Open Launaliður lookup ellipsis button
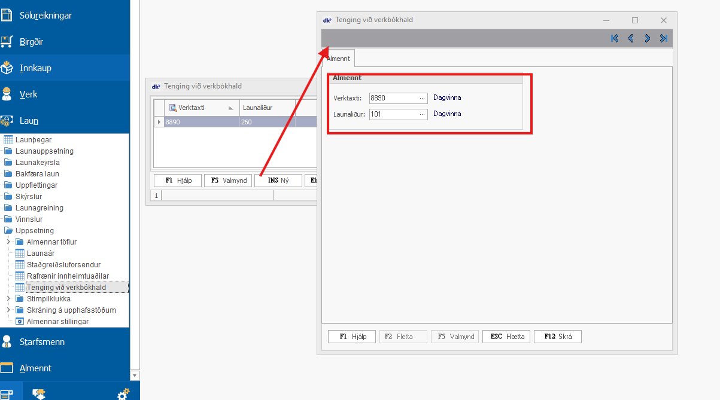The width and height of the screenshot is (720, 400). click(422, 114)
